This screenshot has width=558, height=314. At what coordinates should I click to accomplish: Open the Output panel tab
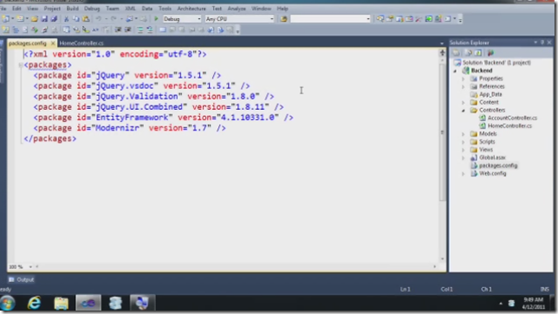point(22,279)
